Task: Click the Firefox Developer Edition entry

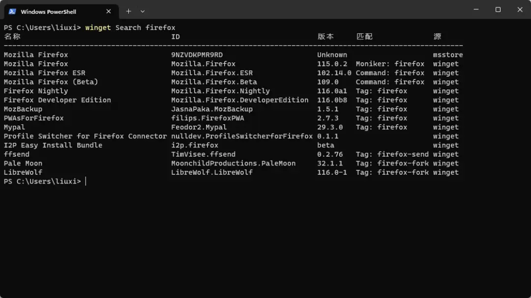Action: (x=58, y=100)
